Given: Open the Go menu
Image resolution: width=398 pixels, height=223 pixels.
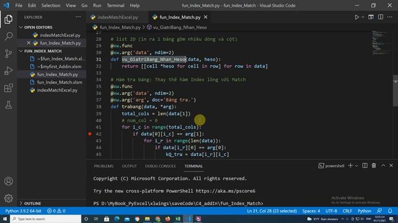Looking at the screenshot, I should point(85,6).
